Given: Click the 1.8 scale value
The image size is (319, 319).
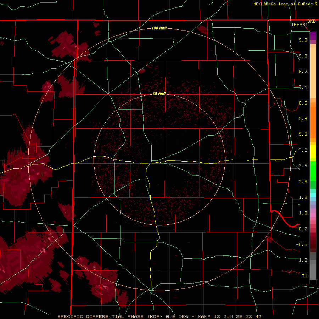Looking at the screenshot, I should click(303, 197).
